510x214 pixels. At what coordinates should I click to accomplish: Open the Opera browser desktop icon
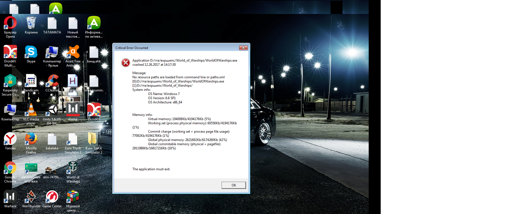coord(10,23)
